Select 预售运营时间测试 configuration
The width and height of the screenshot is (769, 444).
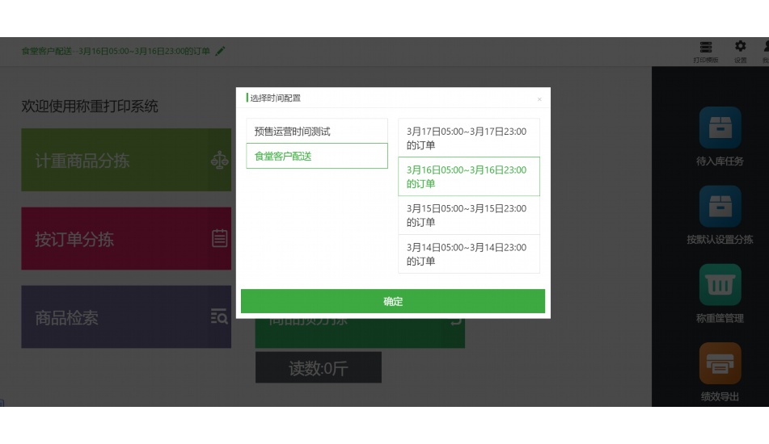coord(316,131)
